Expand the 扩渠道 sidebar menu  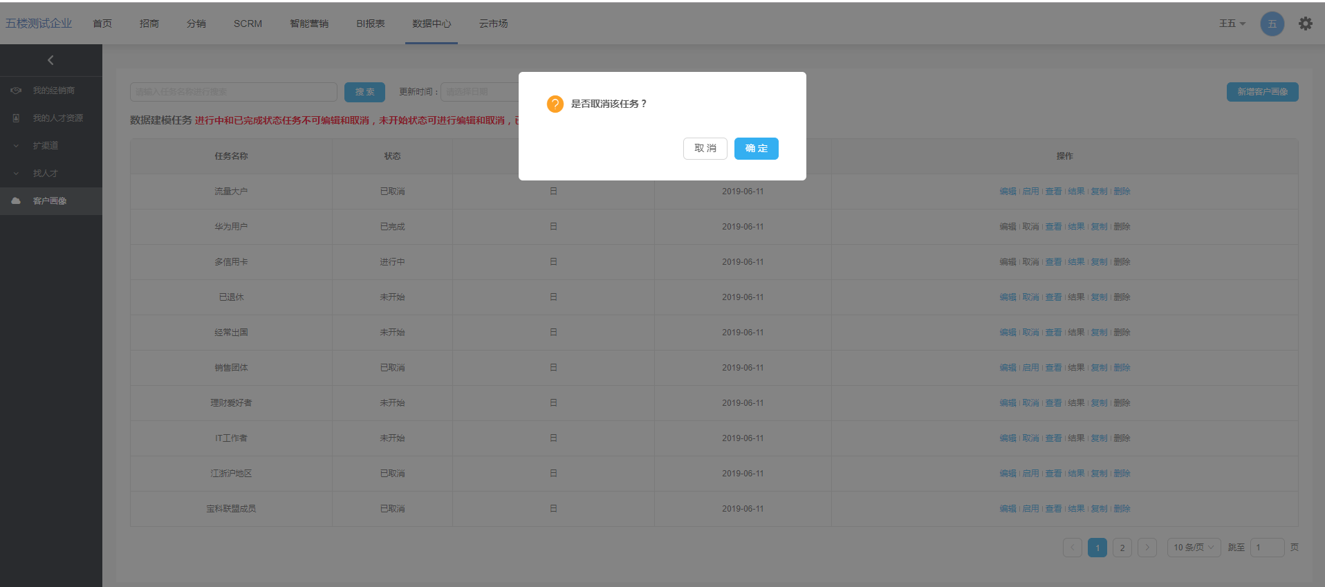click(x=16, y=146)
